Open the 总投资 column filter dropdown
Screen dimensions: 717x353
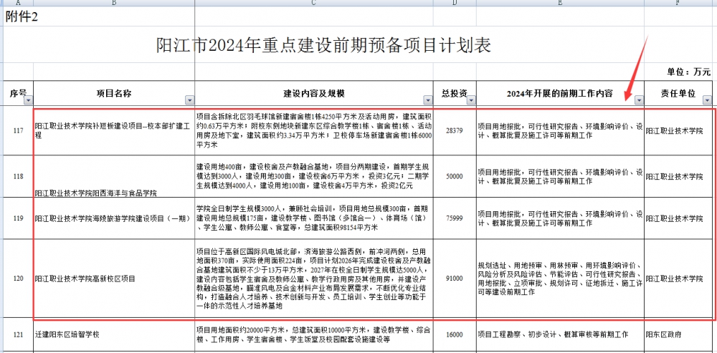(471, 100)
